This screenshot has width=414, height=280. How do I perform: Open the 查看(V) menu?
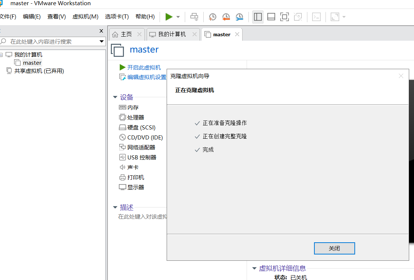pyautogui.click(x=57, y=17)
